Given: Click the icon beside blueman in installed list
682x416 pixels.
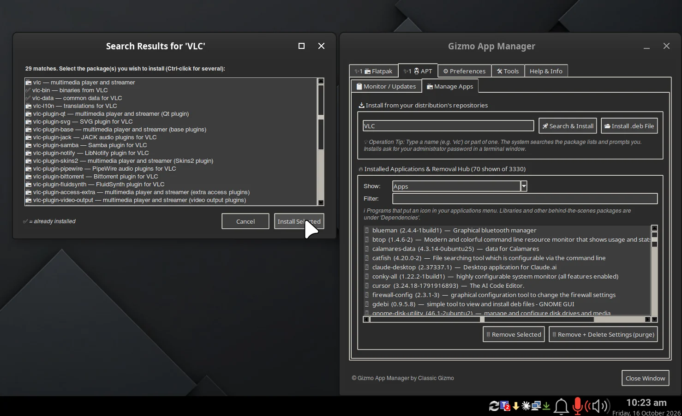Looking at the screenshot, I should [x=367, y=230].
